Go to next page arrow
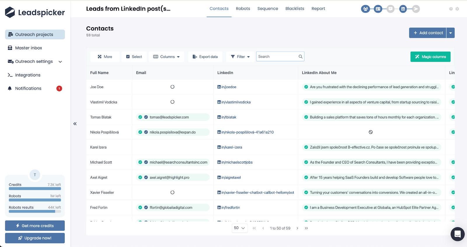The width and height of the screenshot is (467, 247). [x=297, y=228]
